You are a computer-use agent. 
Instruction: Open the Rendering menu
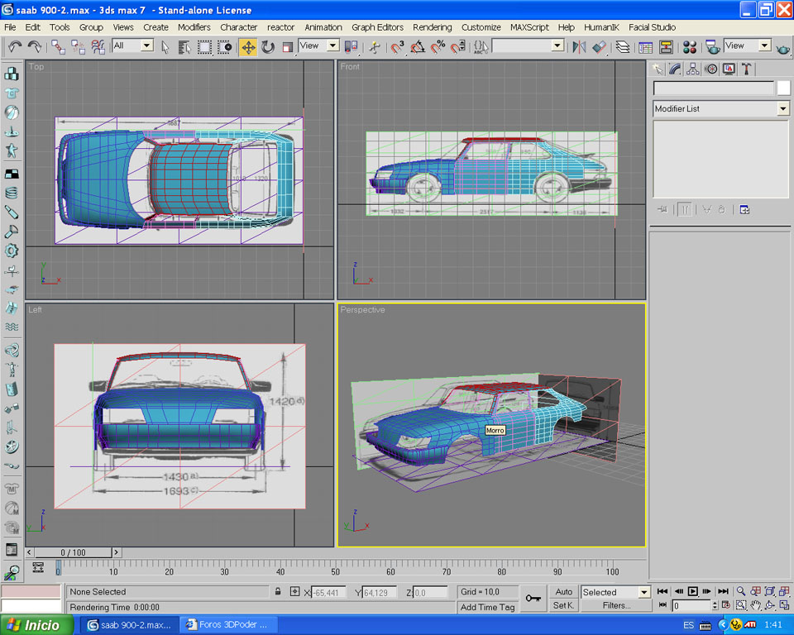pos(432,27)
